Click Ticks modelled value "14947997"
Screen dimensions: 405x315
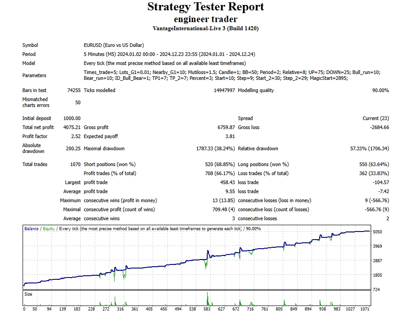224,90
